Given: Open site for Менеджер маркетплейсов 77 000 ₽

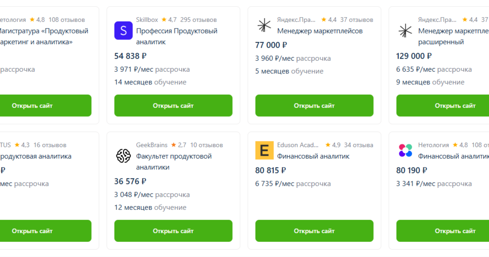Looking at the screenshot, I should tap(315, 106).
